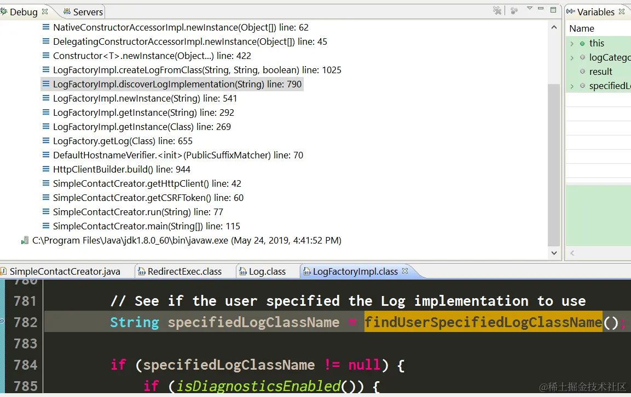Click the comment text on line 781

[x=348, y=301]
